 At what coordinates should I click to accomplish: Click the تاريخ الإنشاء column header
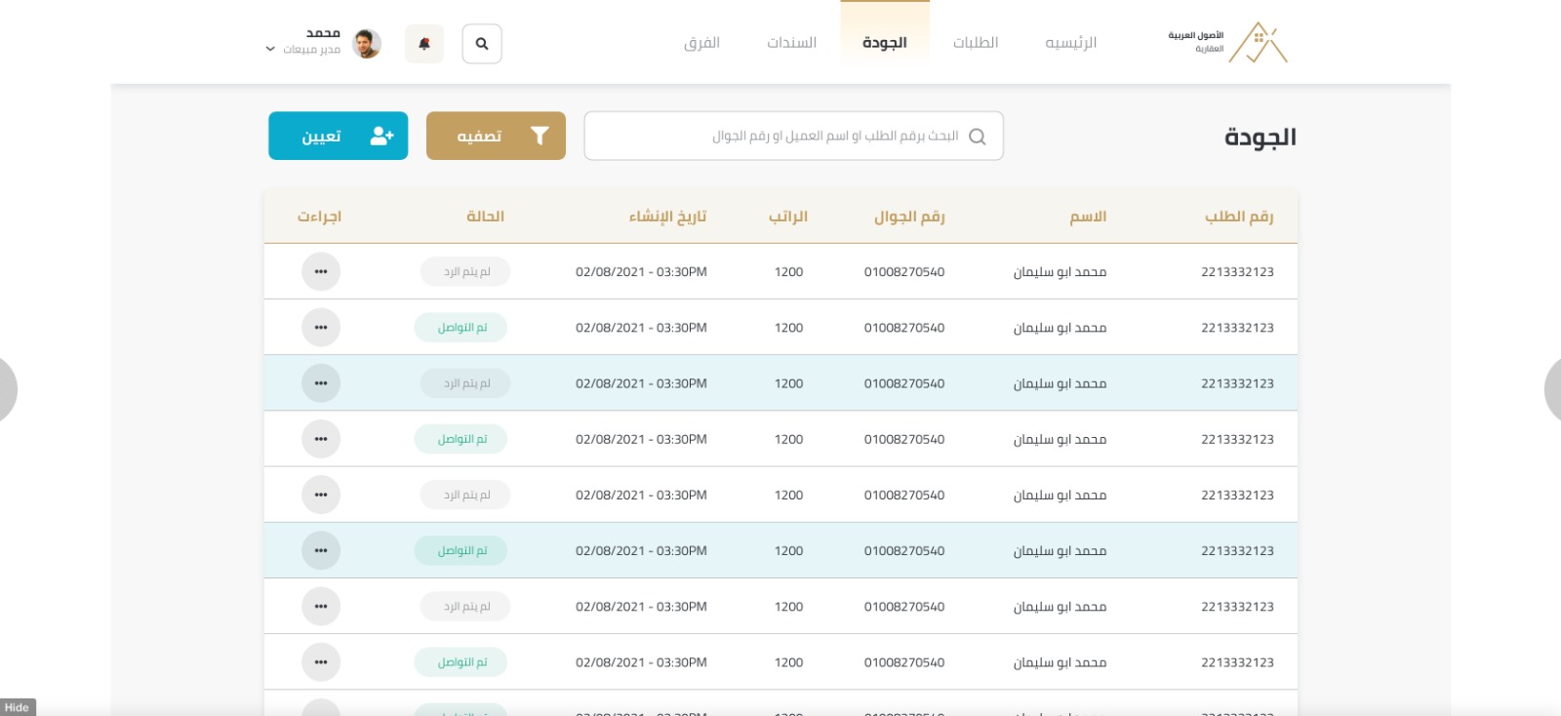pyautogui.click(x=667, y=217)
